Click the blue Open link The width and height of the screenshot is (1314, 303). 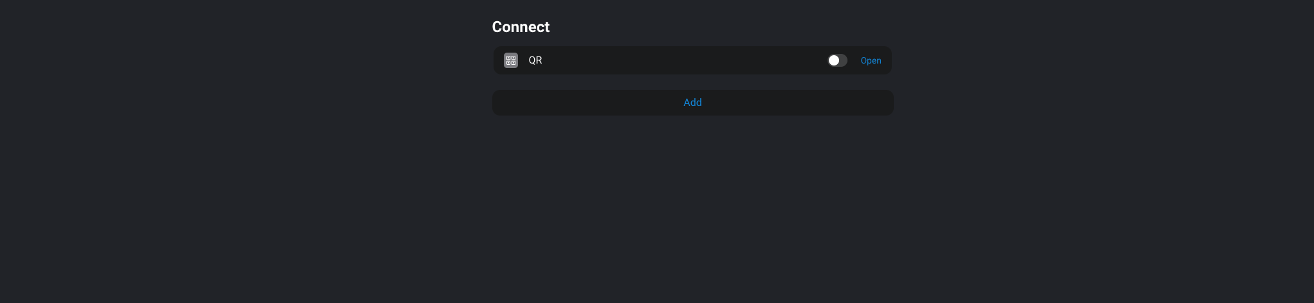tap(871, 60)
